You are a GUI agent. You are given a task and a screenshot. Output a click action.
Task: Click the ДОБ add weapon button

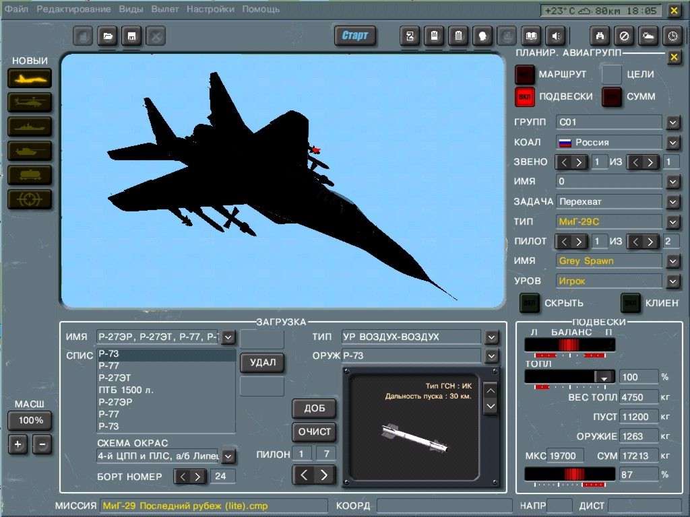(x=314, y=409)
